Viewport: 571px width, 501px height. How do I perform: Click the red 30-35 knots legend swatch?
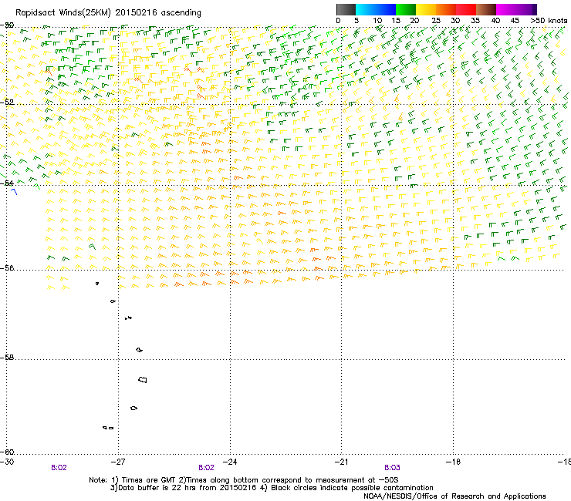click(x=466, y=9)
